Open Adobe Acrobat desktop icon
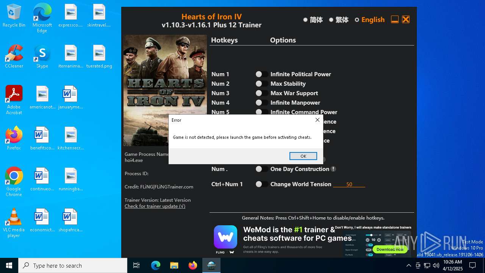 pos(14,100)
